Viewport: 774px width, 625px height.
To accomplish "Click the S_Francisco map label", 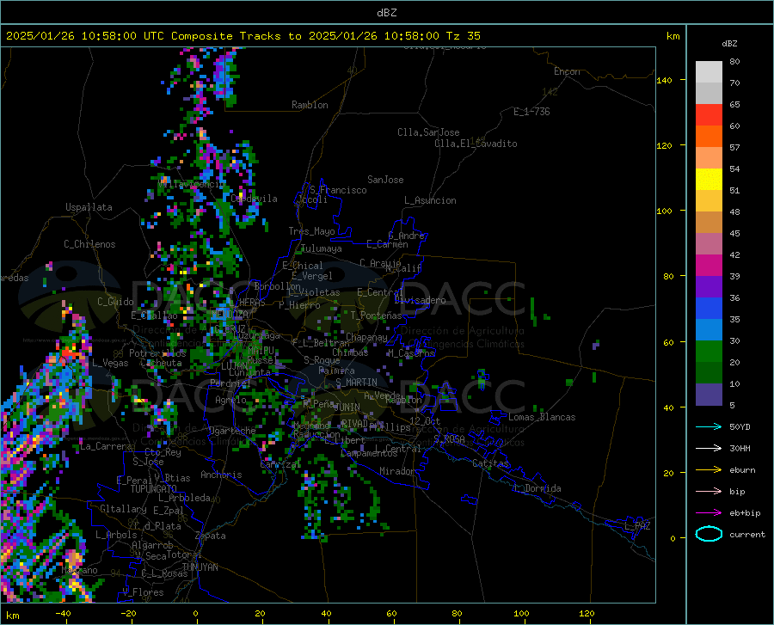I will coord(338,190).
